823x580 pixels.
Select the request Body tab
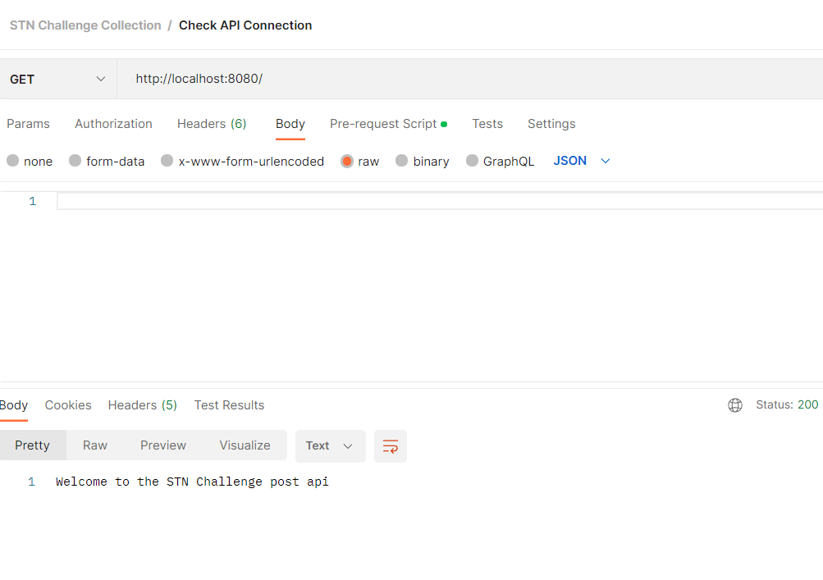click(290, 124)
